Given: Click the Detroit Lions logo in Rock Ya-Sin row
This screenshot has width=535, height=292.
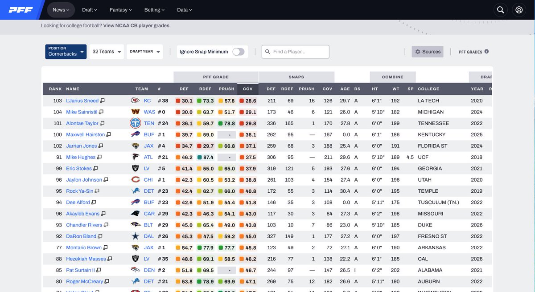Looking at the screenshot, I should pyautogui.click(x=135, y=191).
